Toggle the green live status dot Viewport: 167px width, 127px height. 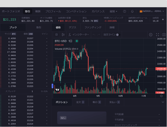[77, 41]
